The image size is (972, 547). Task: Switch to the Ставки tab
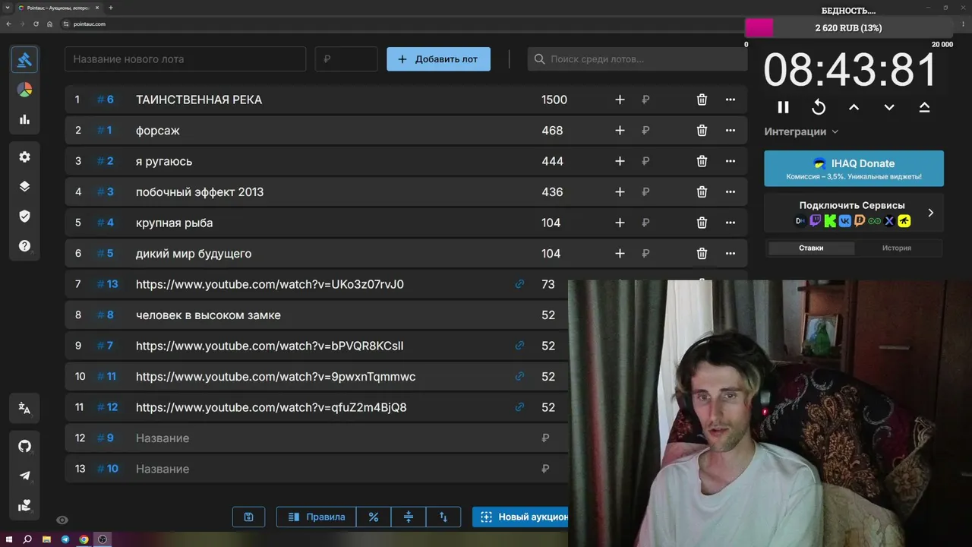point(811,248)
